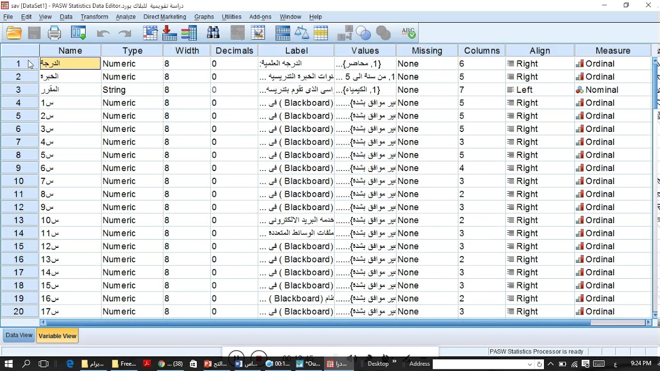The height and width of the screenshot is (371, 660).
Task: Click Show All Variables icon
Action: click(x=383, y=33)
